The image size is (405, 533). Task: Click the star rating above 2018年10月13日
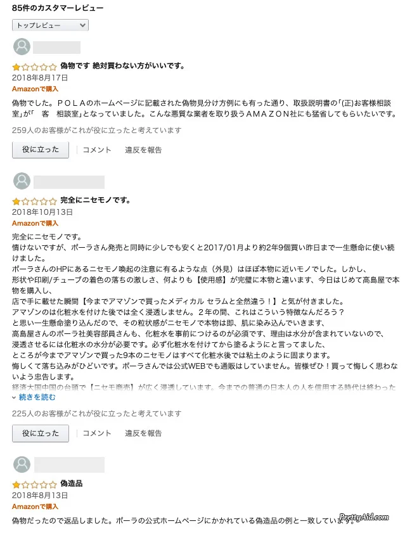34,200
